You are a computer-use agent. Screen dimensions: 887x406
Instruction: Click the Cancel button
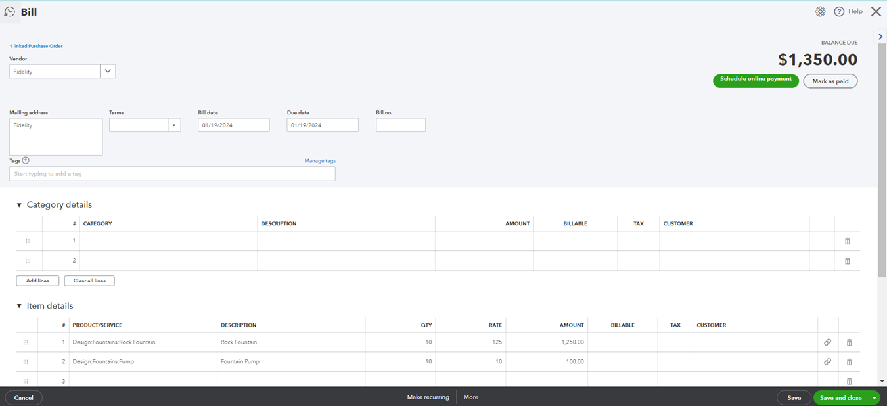[24, 397]
